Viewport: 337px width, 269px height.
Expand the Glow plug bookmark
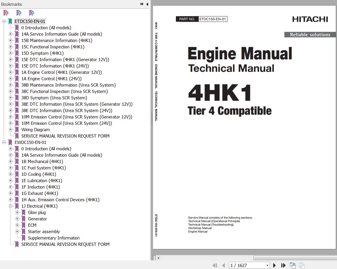coord(17,213)
